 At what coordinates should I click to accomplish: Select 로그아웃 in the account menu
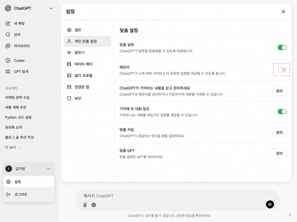(x=29, y=195)
